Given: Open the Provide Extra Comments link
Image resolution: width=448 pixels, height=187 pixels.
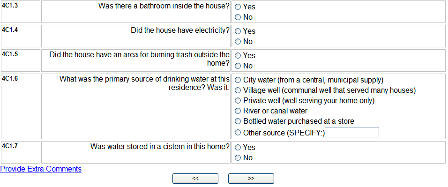Looking at the screenshot, I should 41,169.
